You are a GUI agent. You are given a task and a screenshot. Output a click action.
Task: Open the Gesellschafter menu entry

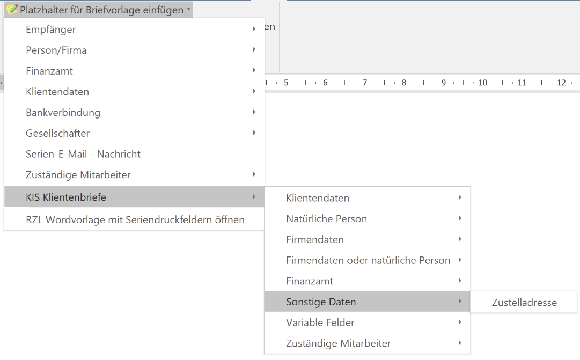[58, 133]
